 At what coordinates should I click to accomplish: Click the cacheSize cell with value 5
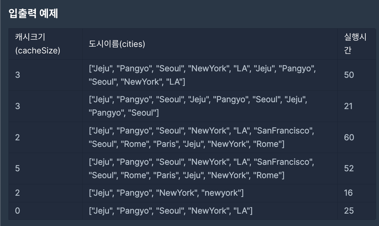tap(45, 169)
